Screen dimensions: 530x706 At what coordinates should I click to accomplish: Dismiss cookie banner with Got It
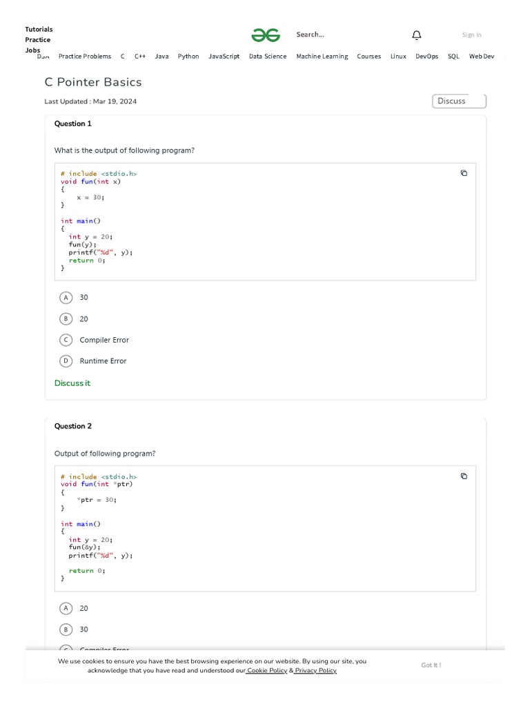pos(431,665)
